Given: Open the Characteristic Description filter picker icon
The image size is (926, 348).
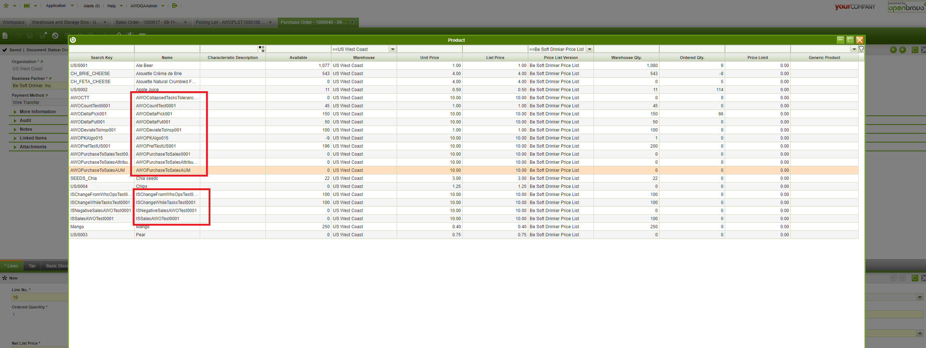Looking at the screenshot, I should (x=261, y=49).
